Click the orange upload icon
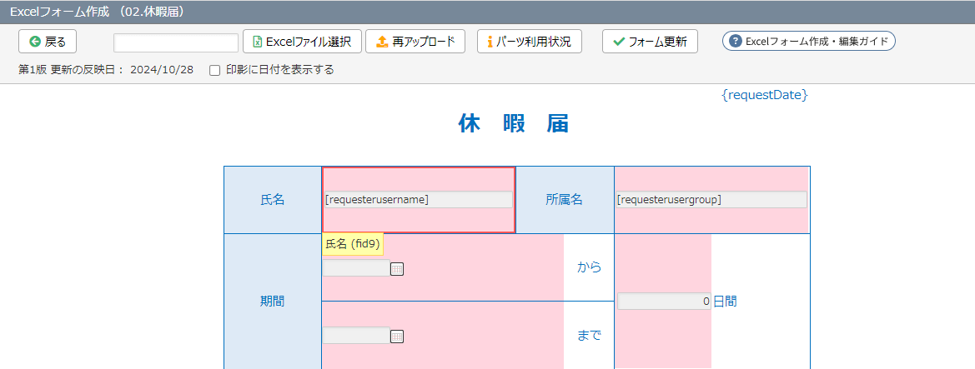 [382, 42]
